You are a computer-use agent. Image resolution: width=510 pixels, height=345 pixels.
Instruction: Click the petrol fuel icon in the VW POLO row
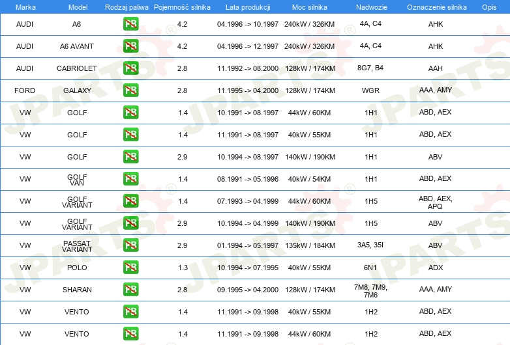[130, 267]
